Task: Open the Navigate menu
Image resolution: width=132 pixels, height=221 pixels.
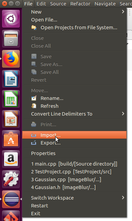Action: (x=105, y=4)
